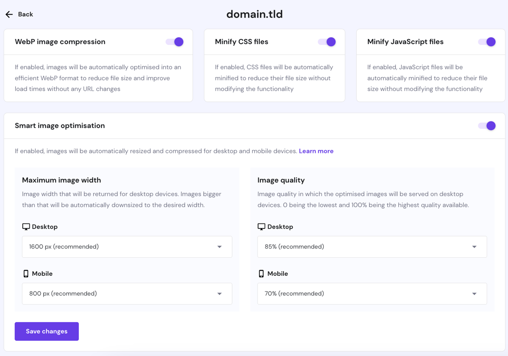Disable Minify JavaScript files

pyautogui.click(x=488, y=41)
